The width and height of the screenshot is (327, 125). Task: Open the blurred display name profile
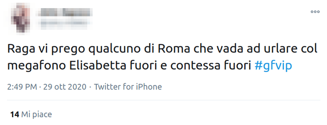pyautogui.click(x=64, y=12)
